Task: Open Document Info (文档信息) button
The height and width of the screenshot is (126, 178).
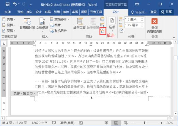Action: [x=42, y=24]
